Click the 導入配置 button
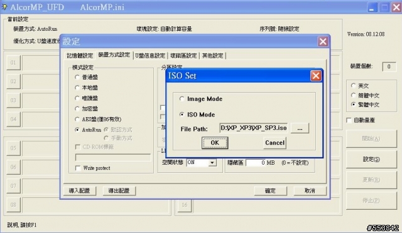The width and height of the screenshot is (402, 233). click(80, 191)
